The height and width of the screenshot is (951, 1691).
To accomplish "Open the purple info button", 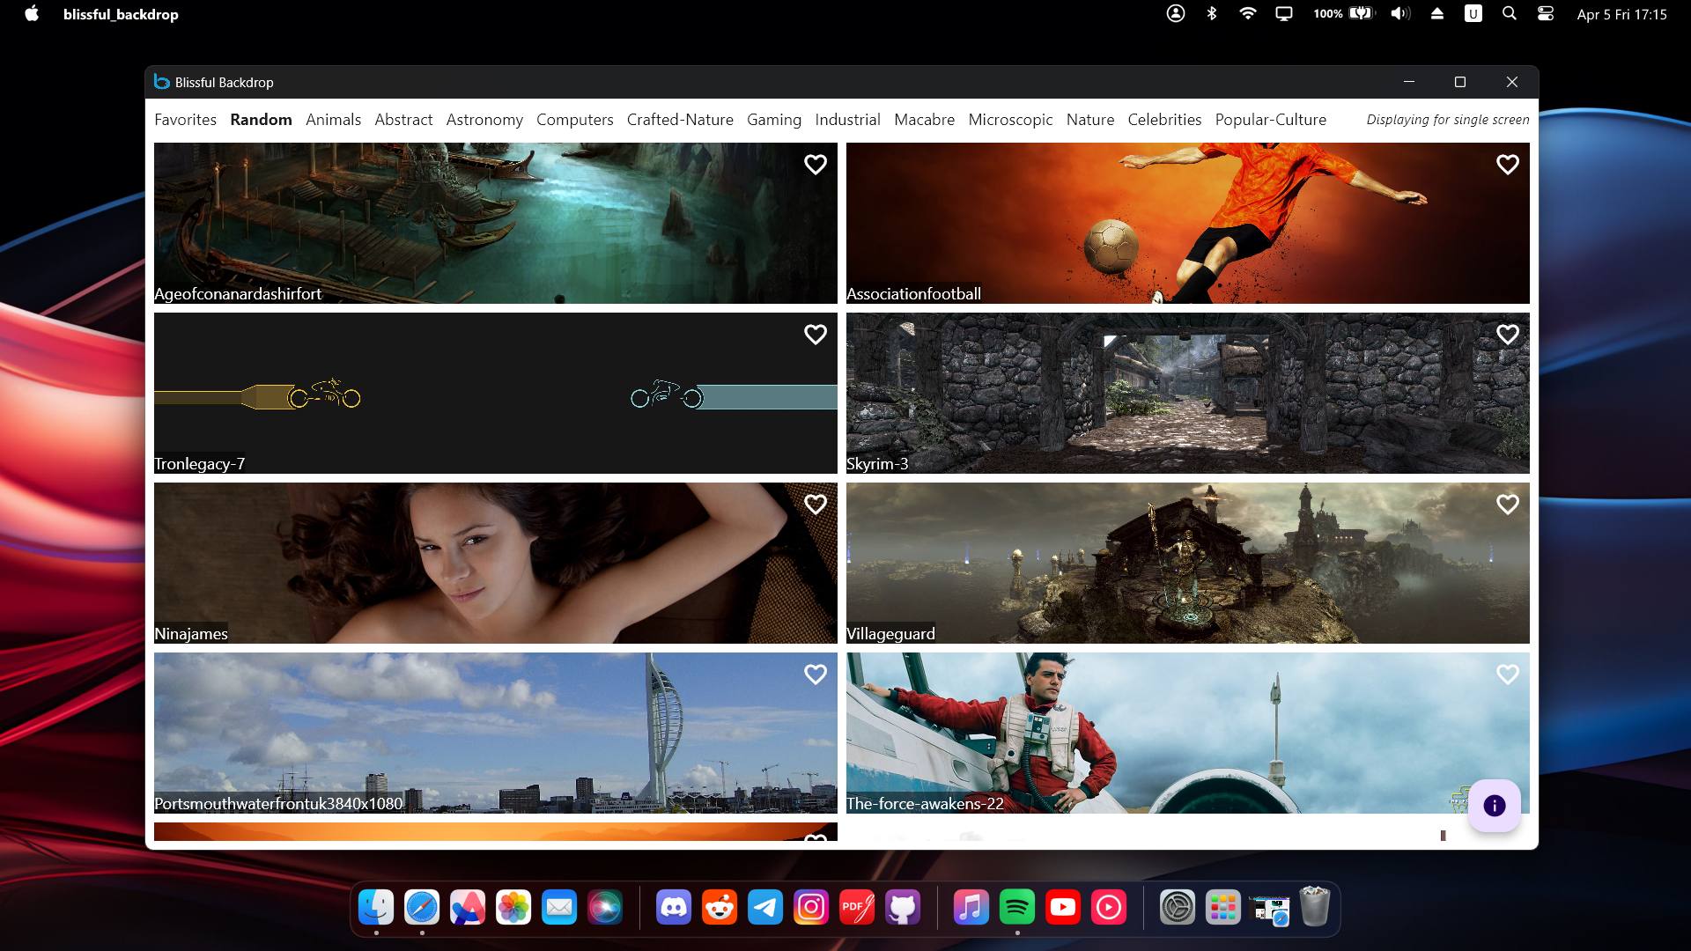I will coord(1494,806).
